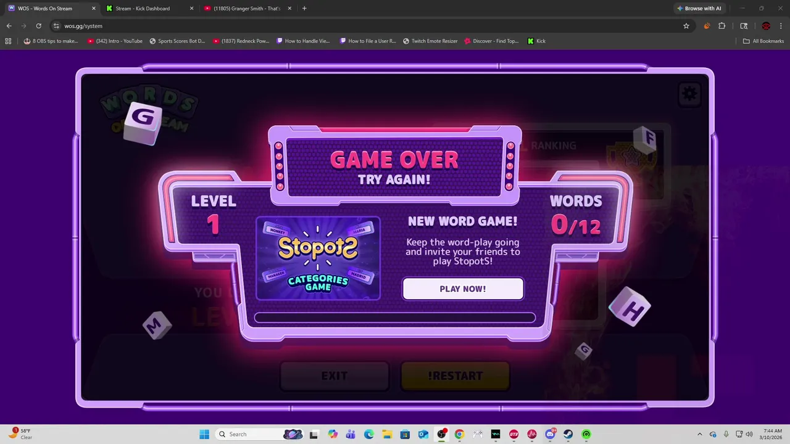Open the (1837) Redneck Pow... bookmark
Screen dimensions: 790x444
pos(241,41)
